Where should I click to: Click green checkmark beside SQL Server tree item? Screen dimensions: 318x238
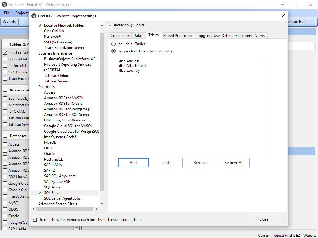40,193
